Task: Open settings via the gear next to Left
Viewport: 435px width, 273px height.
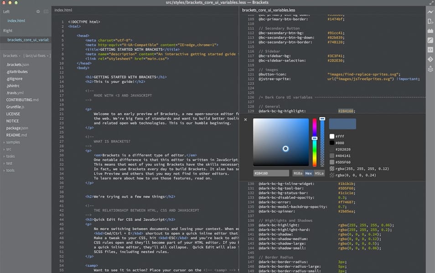Action: pos(38,11)
